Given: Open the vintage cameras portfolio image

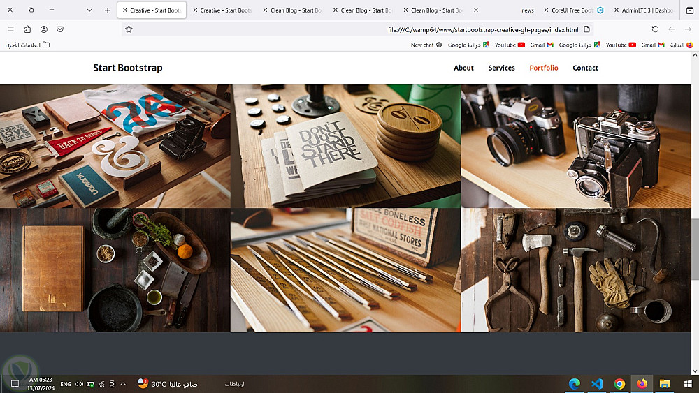Looking at the screenshot, I should tap(576, 147).
